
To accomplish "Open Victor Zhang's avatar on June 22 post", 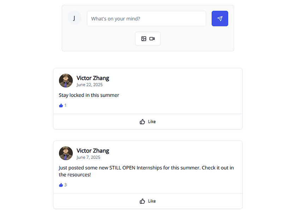I will [66, 80].
